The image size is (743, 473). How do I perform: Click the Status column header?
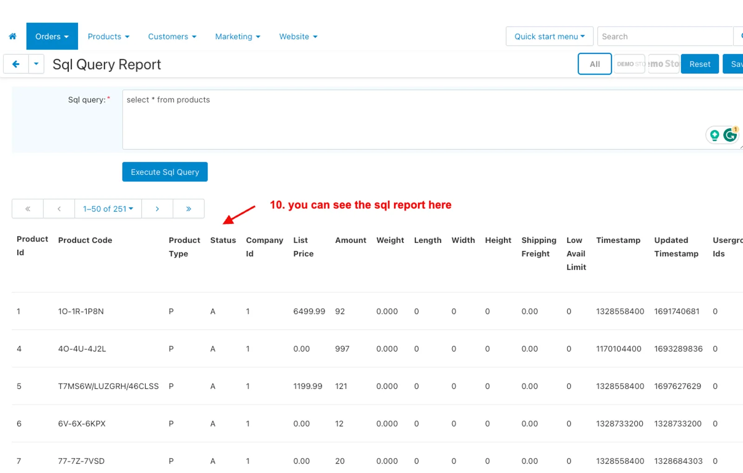[223, 240]
